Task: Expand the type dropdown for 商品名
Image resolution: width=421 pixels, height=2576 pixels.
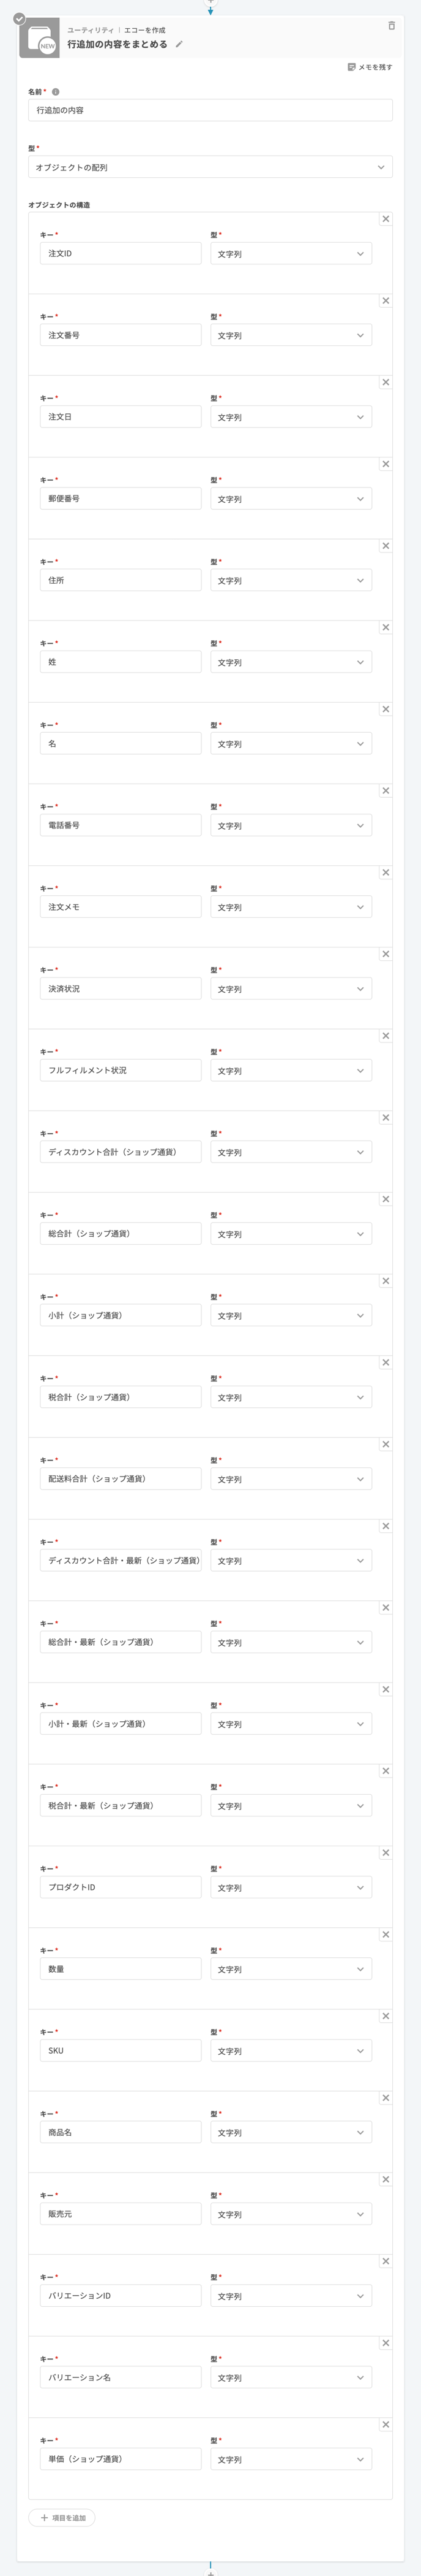Action: (291, 2132)
